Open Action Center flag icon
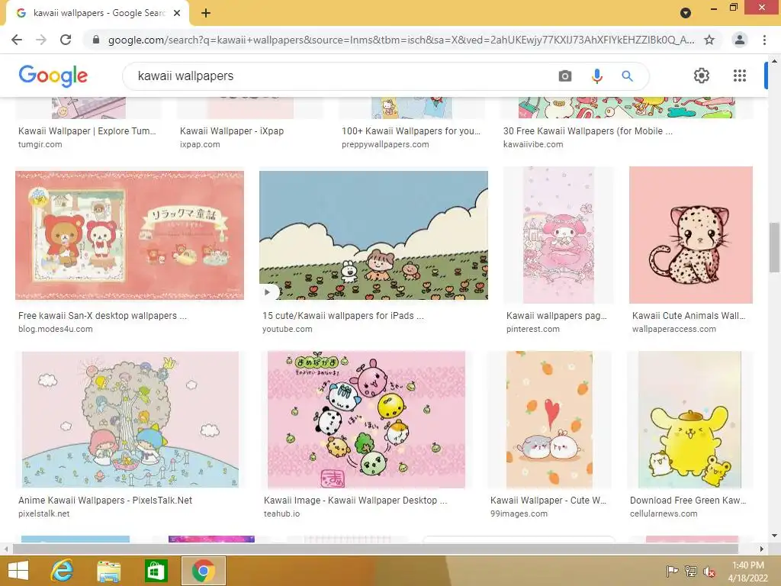This screenshot has height=586, width=781. (x=672, y=571)
